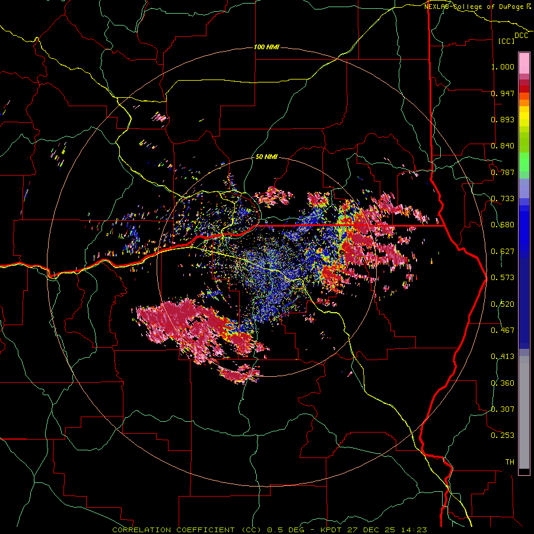534x534 pixels.
Task: Click the 0.573 scale value
Action: pos(503,278)
